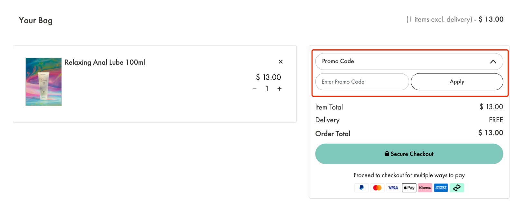Select the Klarna payment icon
This screenshot has width=515, height=207.
[x=425, y=187]
